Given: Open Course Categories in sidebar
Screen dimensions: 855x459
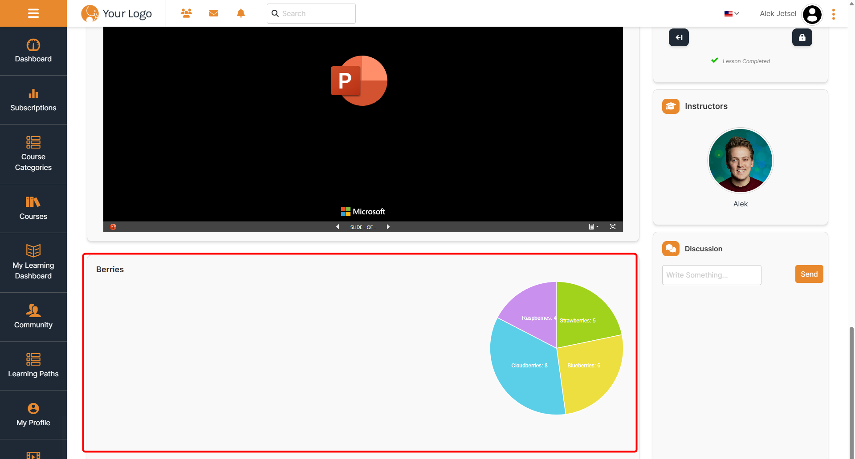Looking at the screenshot, I should click(33, 154).
